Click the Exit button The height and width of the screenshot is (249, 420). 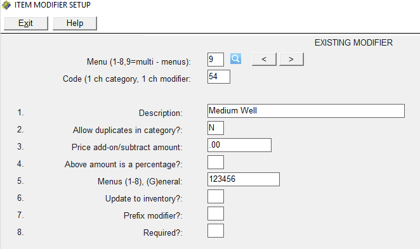coord(26,23)
